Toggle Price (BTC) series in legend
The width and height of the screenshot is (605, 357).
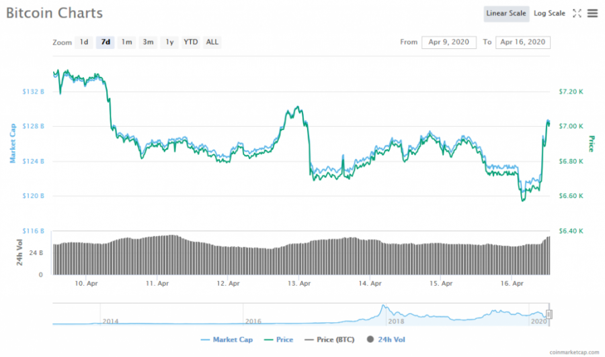[x=329, y=340]
